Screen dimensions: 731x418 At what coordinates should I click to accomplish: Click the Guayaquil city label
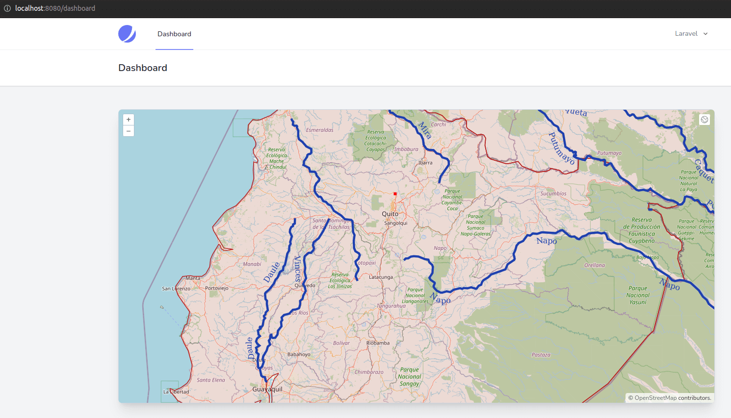pos(267,389)
